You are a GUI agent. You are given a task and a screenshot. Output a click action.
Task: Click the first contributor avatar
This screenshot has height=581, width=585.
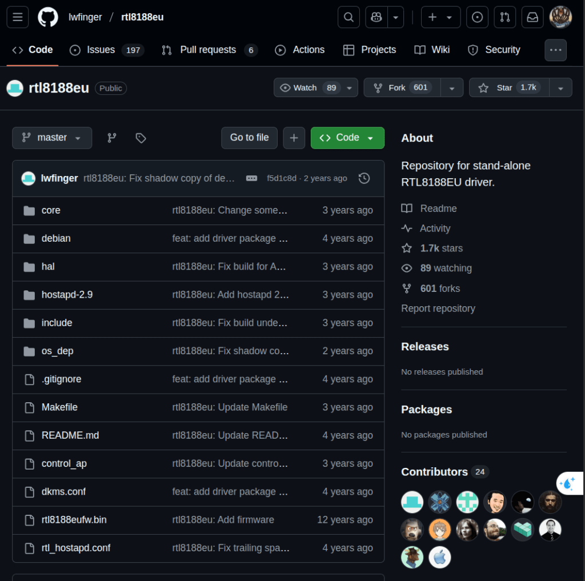tap(412, 502)
